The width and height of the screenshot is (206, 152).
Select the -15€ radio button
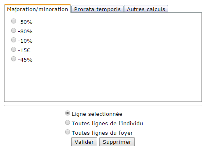pyautogui.click(x=14, y=49)
